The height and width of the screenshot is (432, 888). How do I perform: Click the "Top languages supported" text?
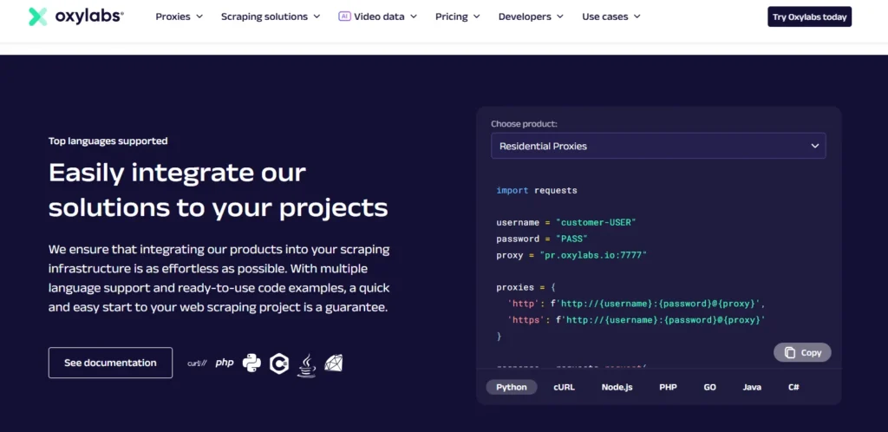point(108,141)
